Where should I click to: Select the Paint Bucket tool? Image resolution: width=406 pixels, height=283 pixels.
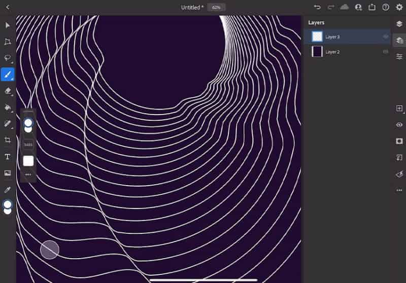pyautogui.click(x=8, y=107)
